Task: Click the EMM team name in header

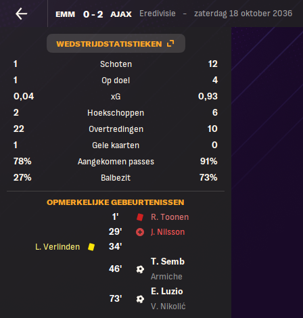Action: (66, 14)
